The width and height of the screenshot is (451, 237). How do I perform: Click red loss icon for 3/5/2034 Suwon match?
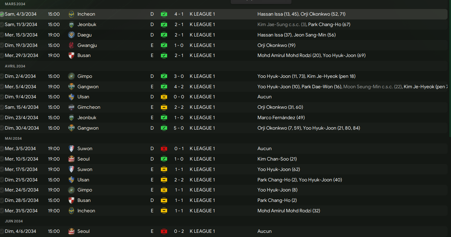(x=164, y=149)
